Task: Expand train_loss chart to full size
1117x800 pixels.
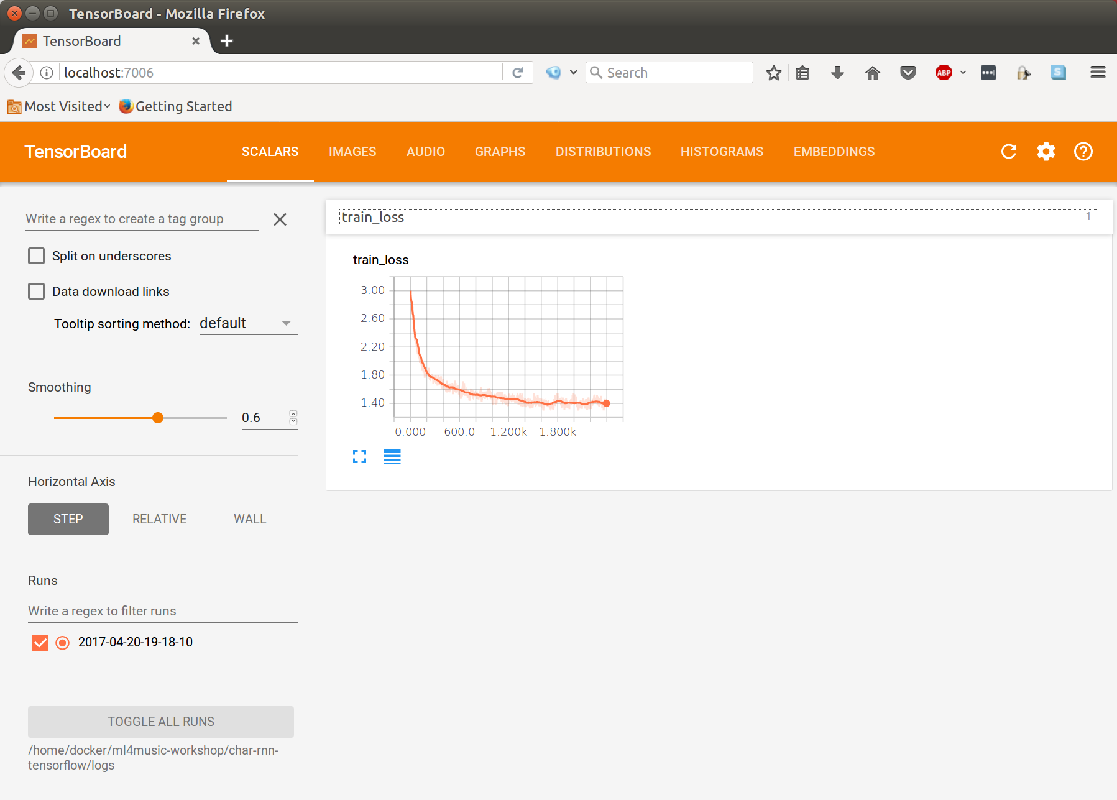Action: coord(359,457)
